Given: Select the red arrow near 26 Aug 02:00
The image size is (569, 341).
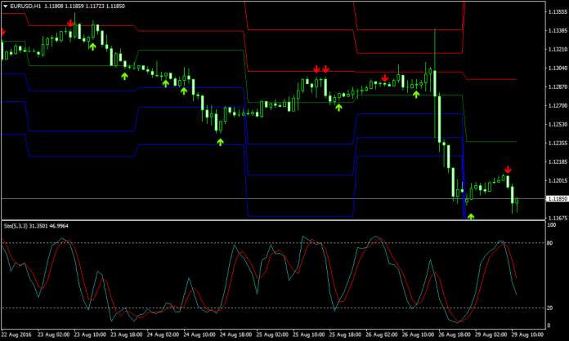Looking at the screenshot, I should tap(384, 77).
